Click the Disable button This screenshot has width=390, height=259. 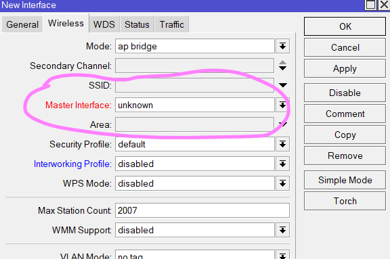[345, 93]
